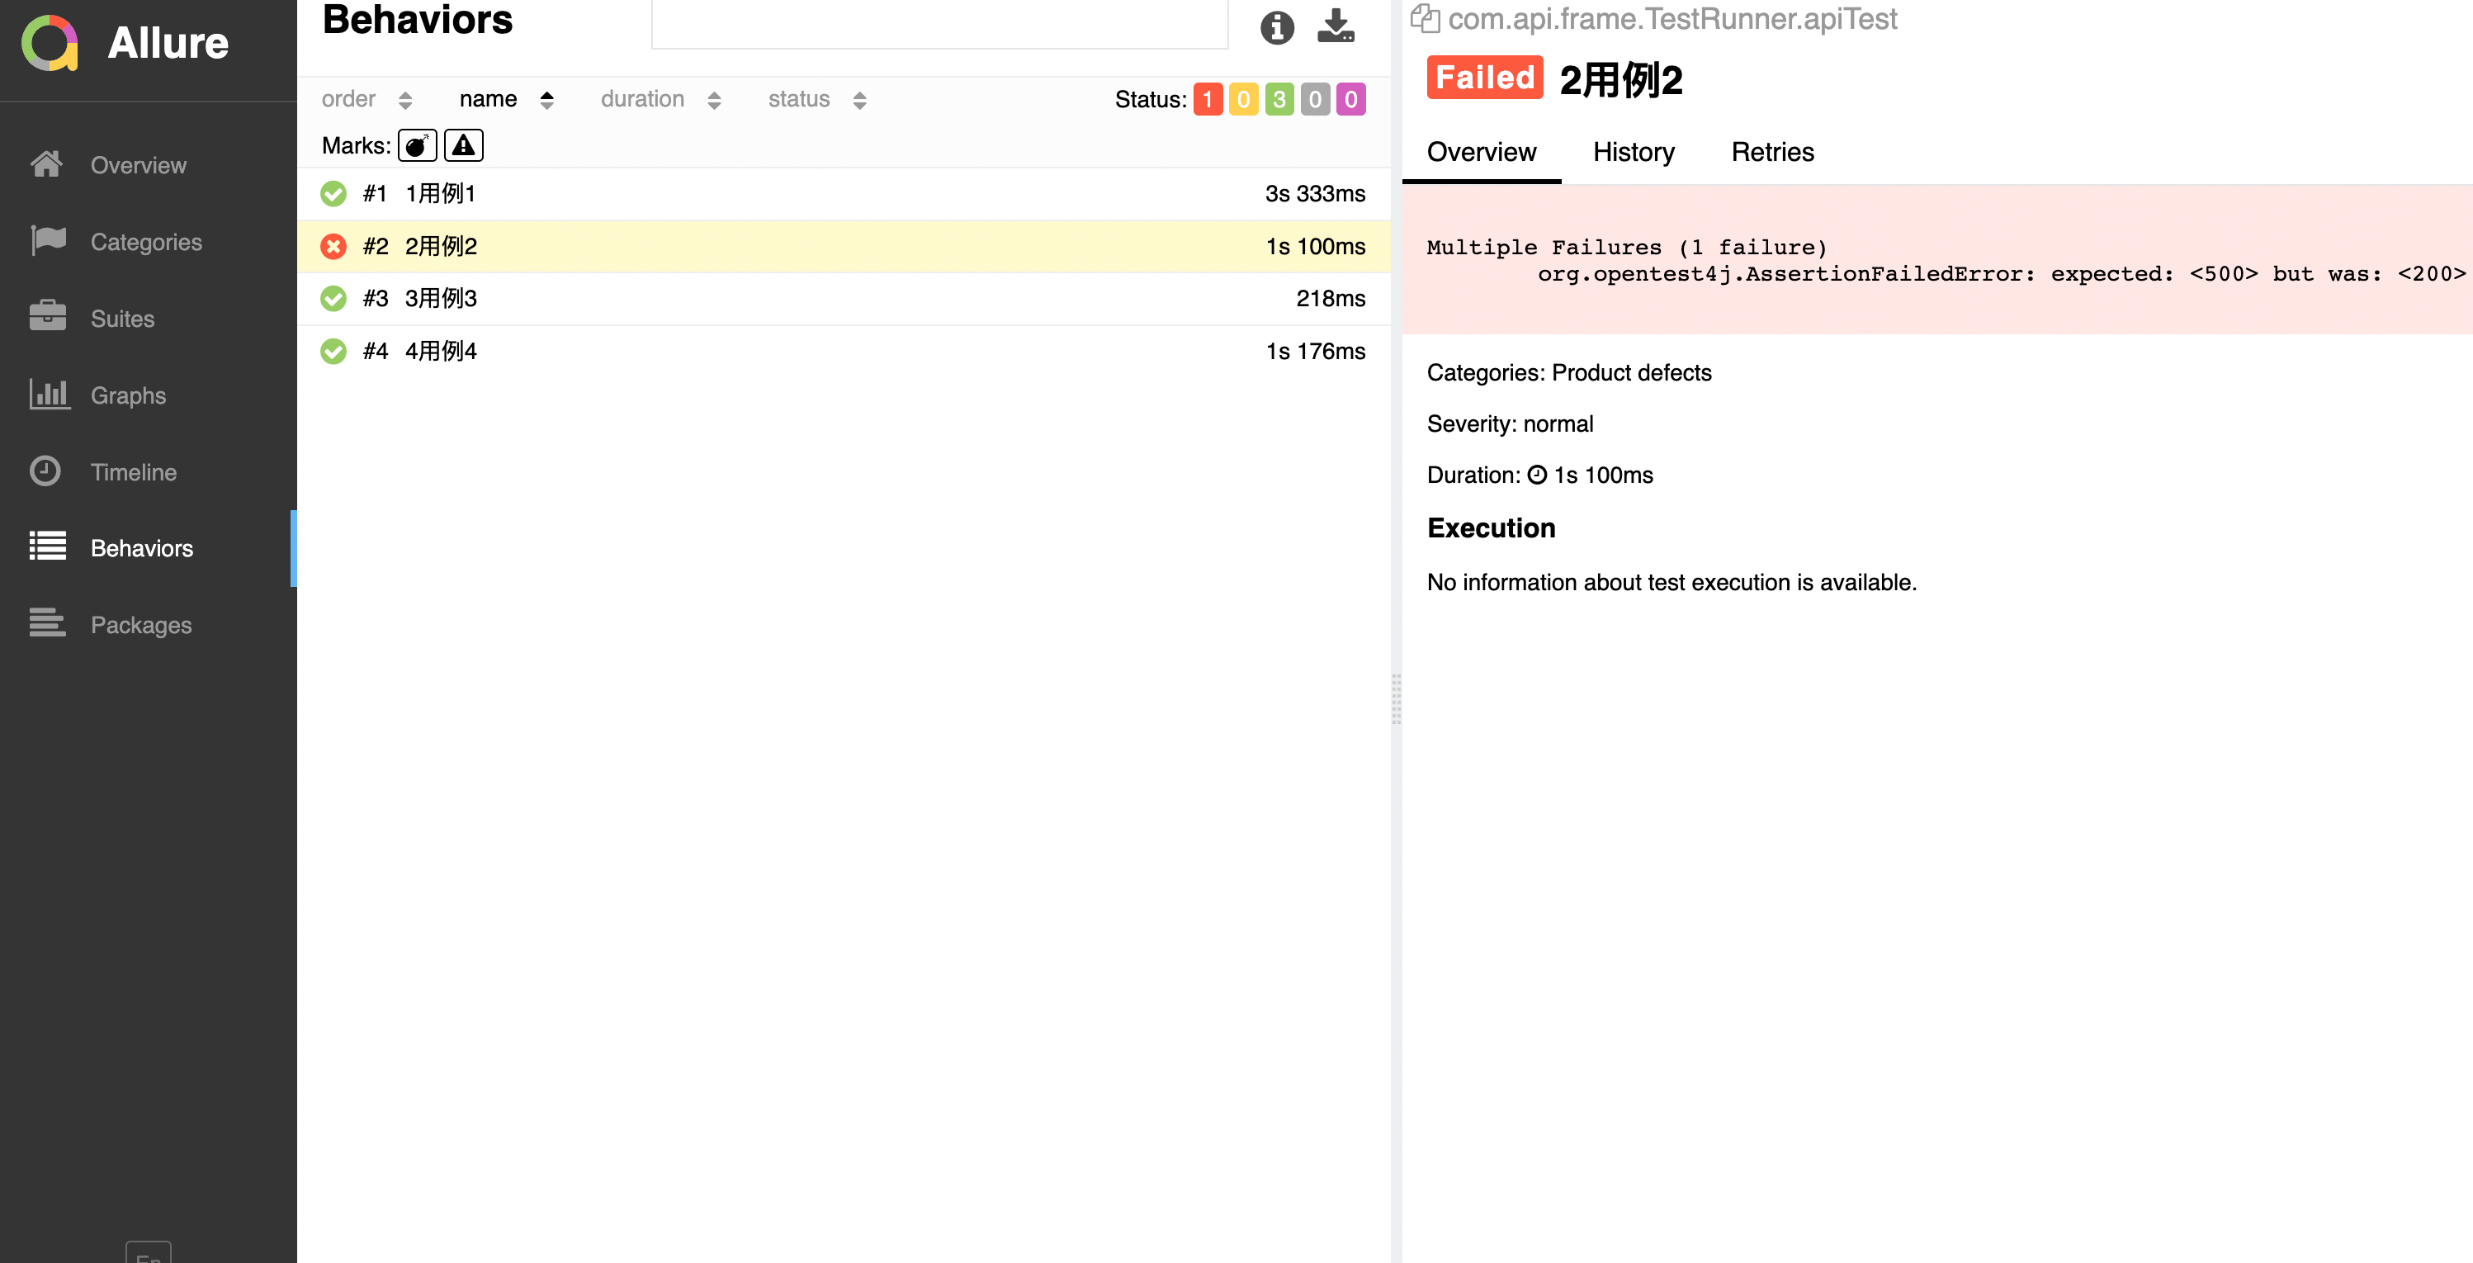Download the report via download icon
The height and width of the screenshot is (1263, 2473).
coord(1336,26)
